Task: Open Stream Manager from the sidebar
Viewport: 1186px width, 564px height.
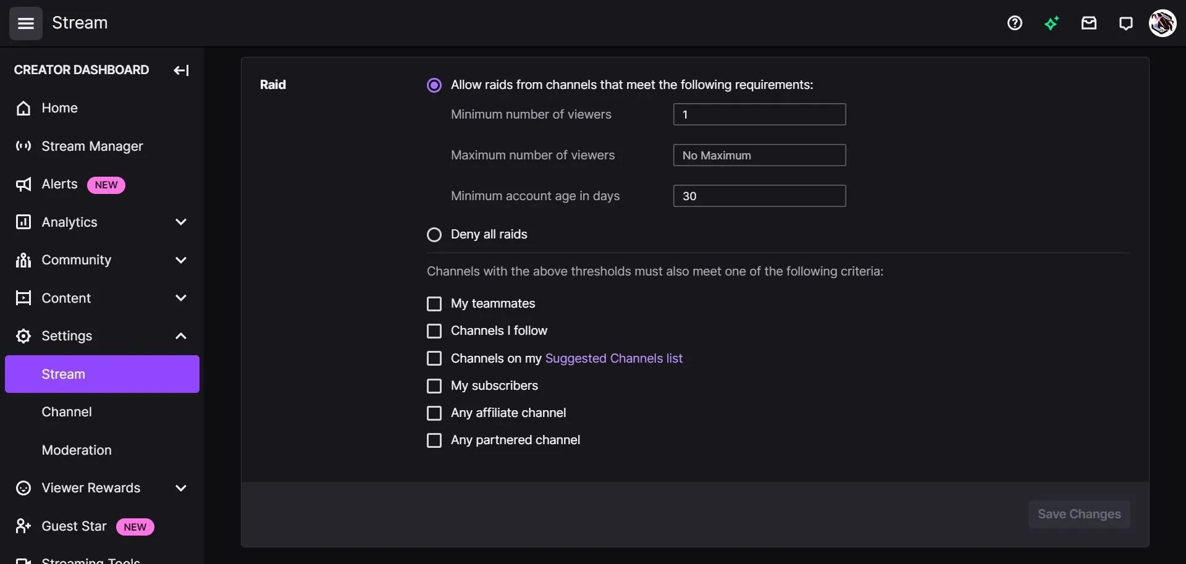Action: pyautogui.click(x=93, y=146)
